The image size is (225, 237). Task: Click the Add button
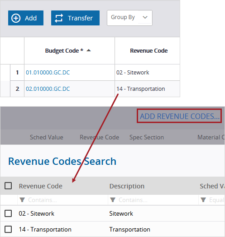26,18
